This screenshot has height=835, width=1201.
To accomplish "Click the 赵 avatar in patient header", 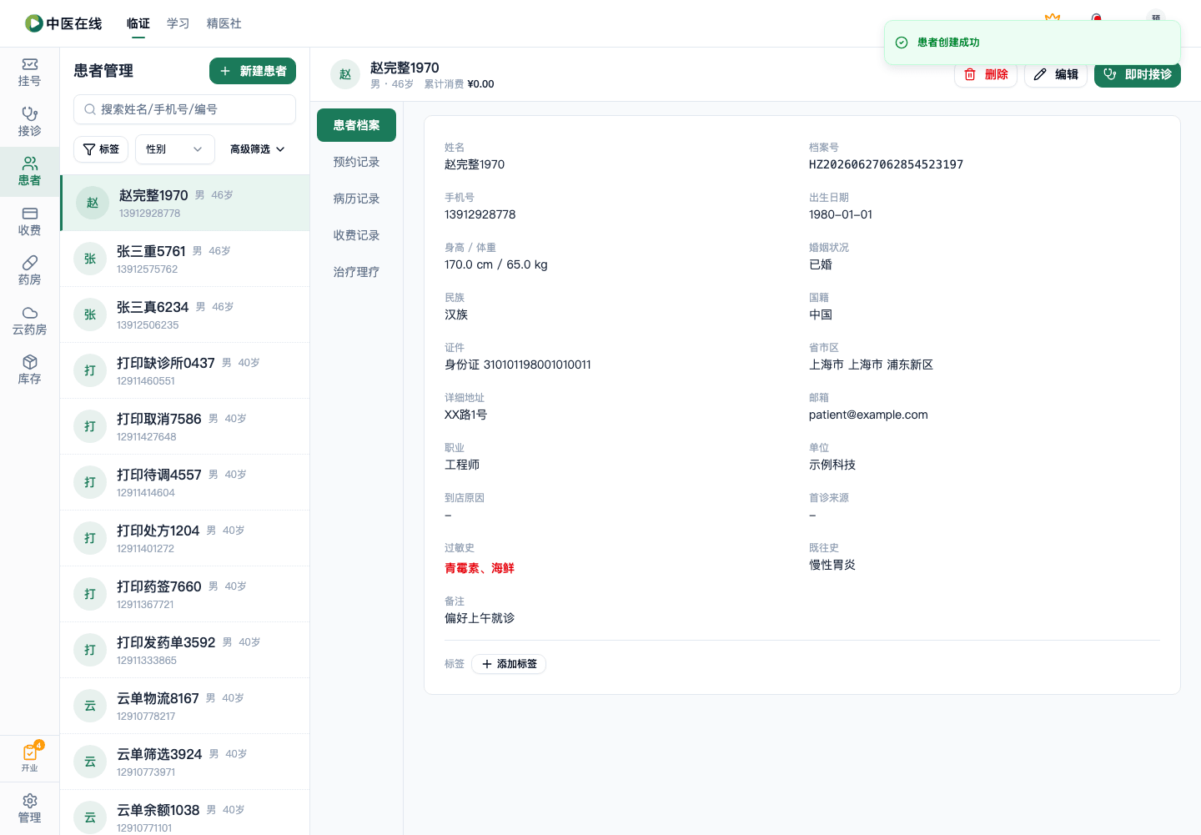I will tap(345, 74).
